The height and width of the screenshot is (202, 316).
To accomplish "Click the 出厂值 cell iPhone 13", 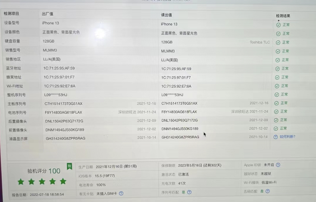I will [x=51, y=23].
